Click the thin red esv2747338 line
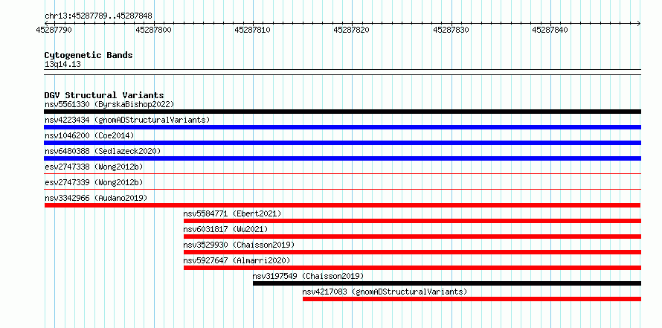 [342, 173]
